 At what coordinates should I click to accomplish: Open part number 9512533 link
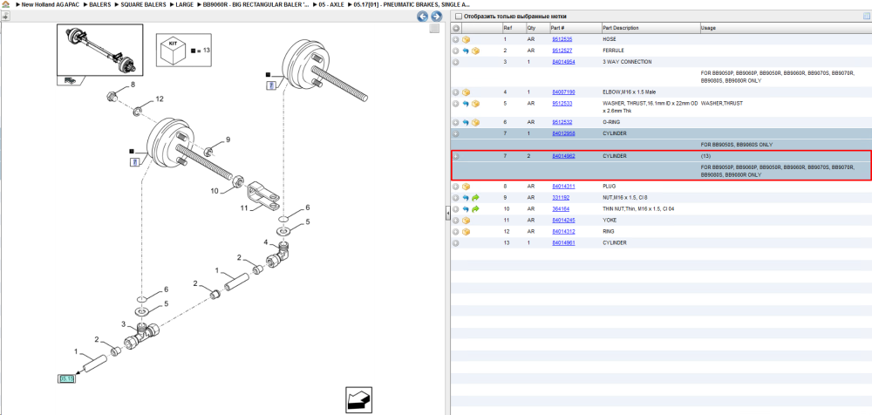pos(562,104)
